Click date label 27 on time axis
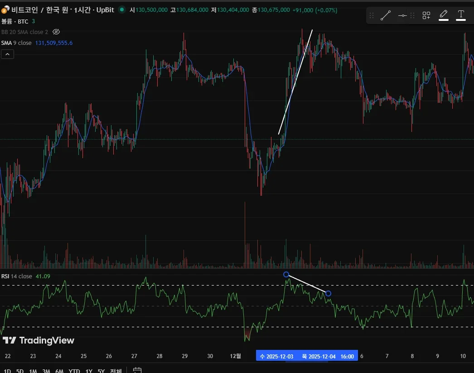This screenshot has width=474, height=373. 134,356
